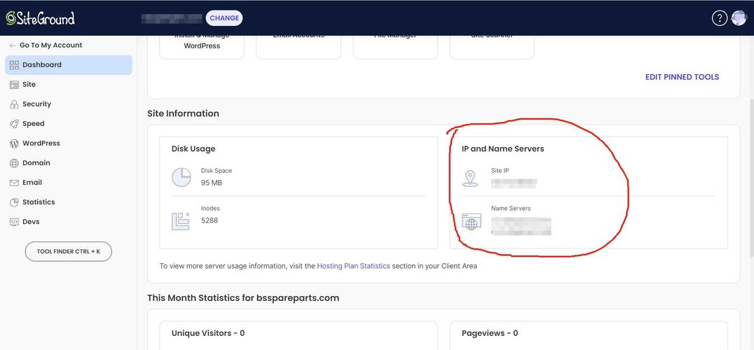
Task: Click This Month Statistics for bsspareparts.com heading
Action: pyautogui.click(x=243, y=298)
